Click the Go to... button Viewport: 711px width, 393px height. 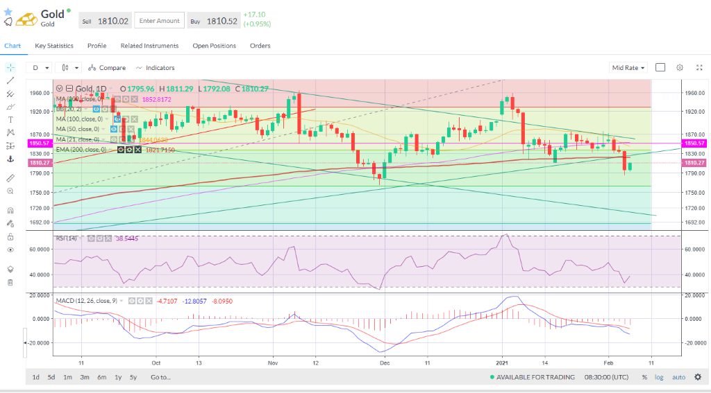pos(160,377)
